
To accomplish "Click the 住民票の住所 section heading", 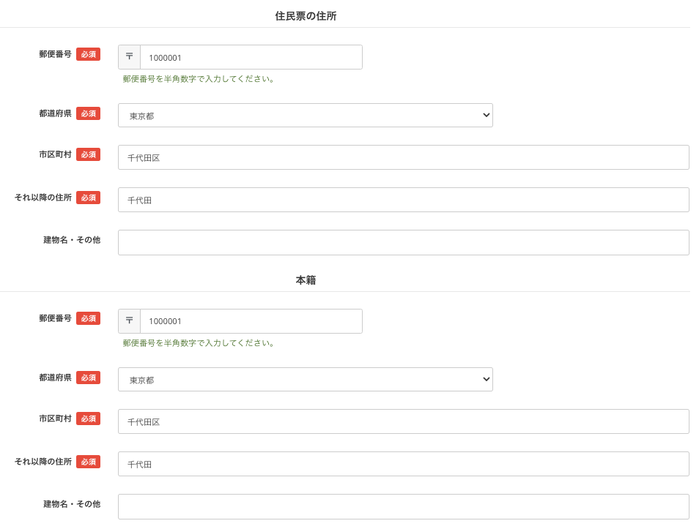I will coord(306,16).
